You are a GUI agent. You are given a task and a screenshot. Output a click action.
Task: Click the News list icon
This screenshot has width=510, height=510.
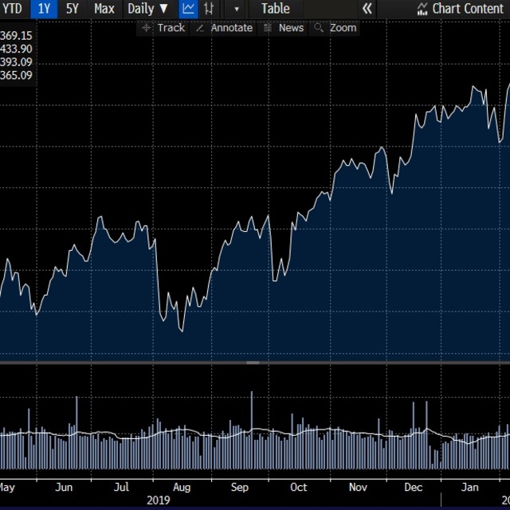click(268, 28)
